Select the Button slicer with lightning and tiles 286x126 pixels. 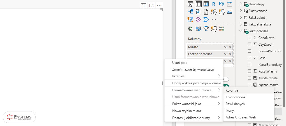click(x=214, y=12)
